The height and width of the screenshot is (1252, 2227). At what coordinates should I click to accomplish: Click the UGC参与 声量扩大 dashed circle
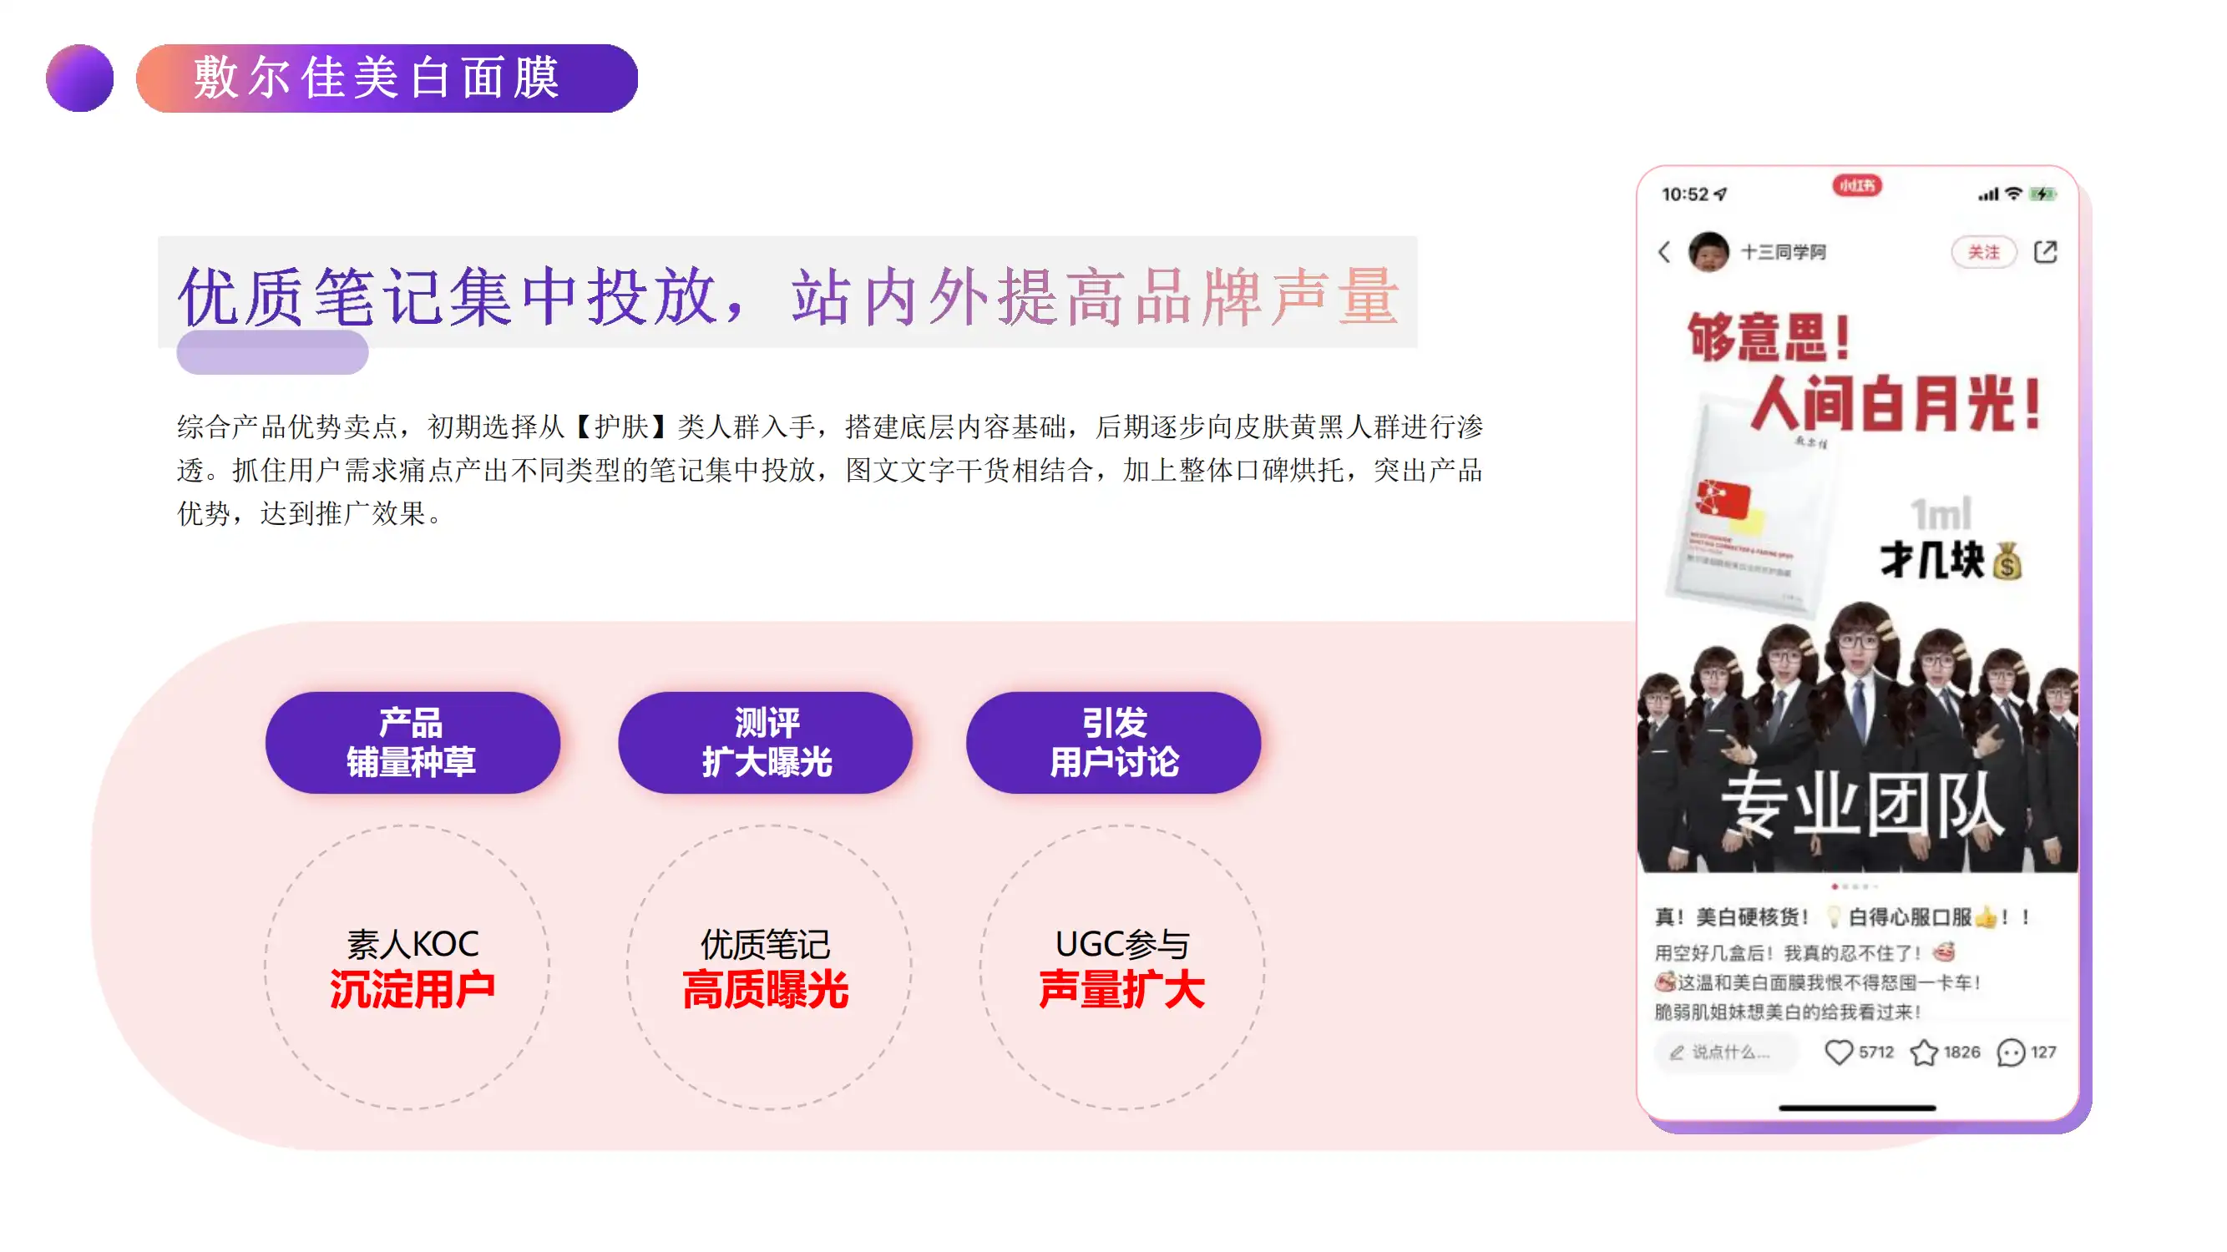1121,967
